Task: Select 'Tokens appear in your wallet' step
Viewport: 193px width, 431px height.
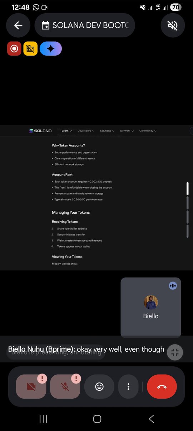Action: pyautogui.click(x=73, y=246)
